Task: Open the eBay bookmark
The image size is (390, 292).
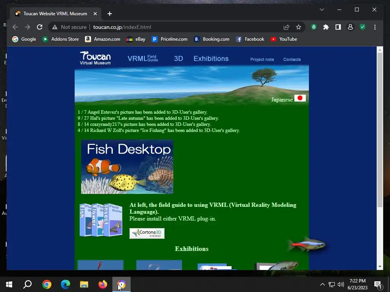Action: (136, 39)
